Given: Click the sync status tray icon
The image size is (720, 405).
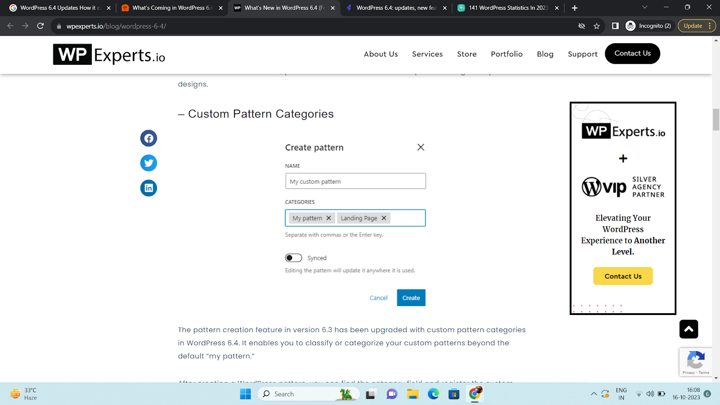Looking at the screenshot, I should tap(606, 394).
